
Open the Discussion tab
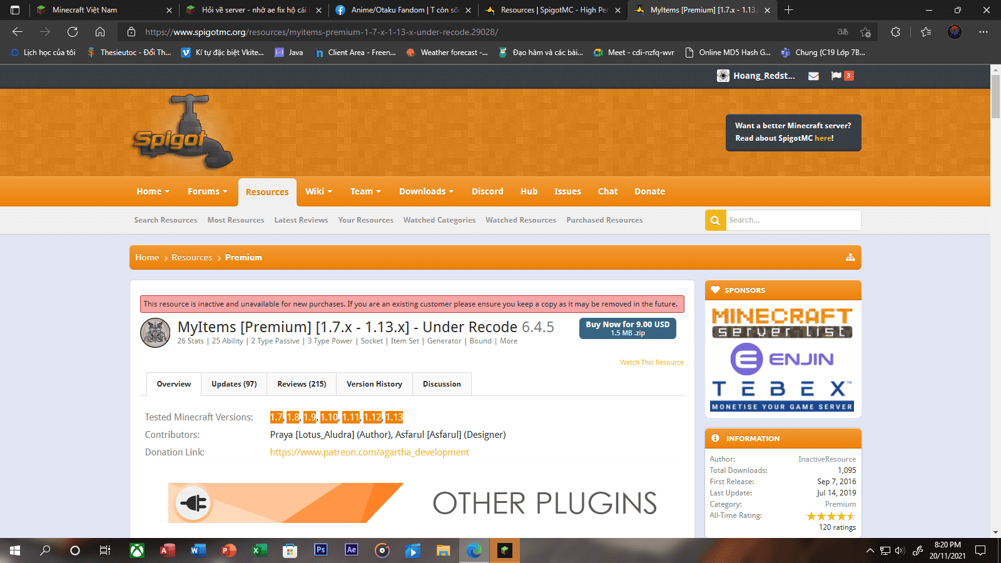442,384
